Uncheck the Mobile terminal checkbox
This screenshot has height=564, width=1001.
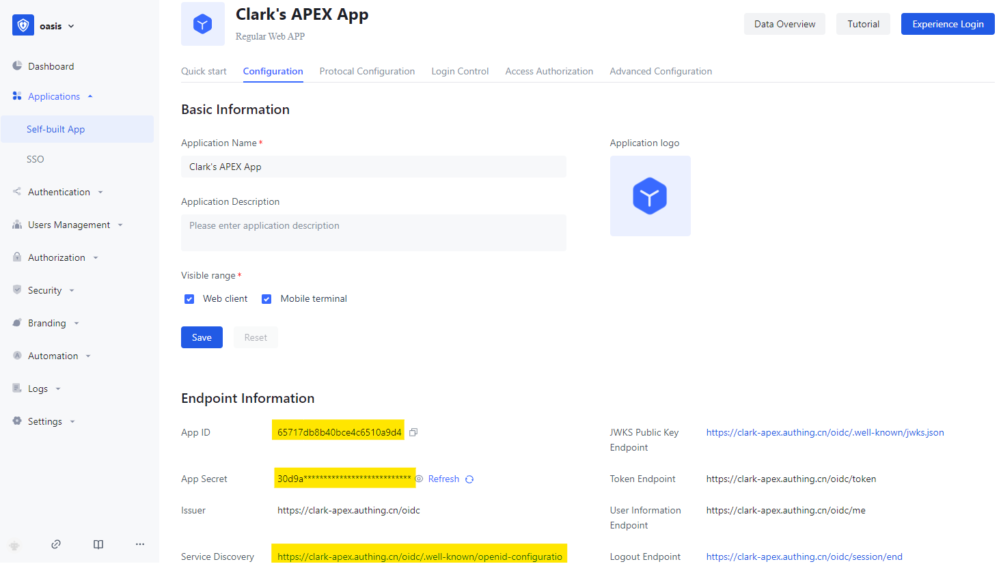coord(266,299)
